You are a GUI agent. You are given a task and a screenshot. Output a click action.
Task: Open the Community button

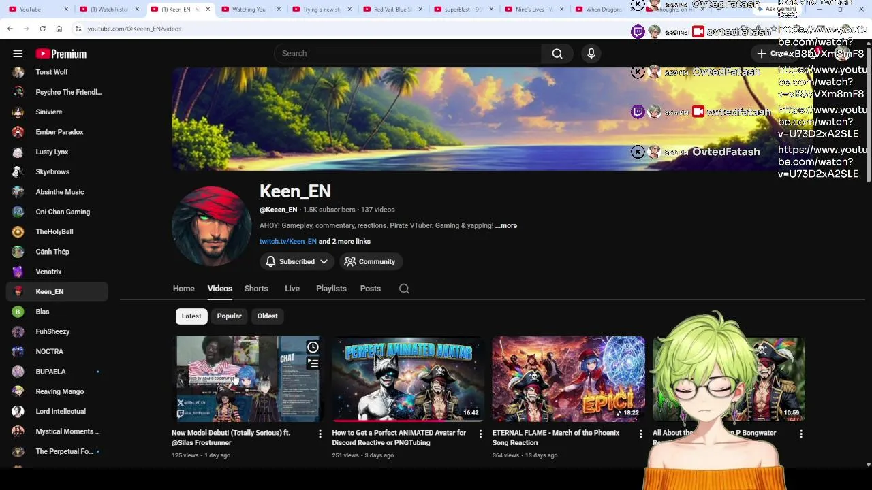pyautogui.click(x=371, y=261)
